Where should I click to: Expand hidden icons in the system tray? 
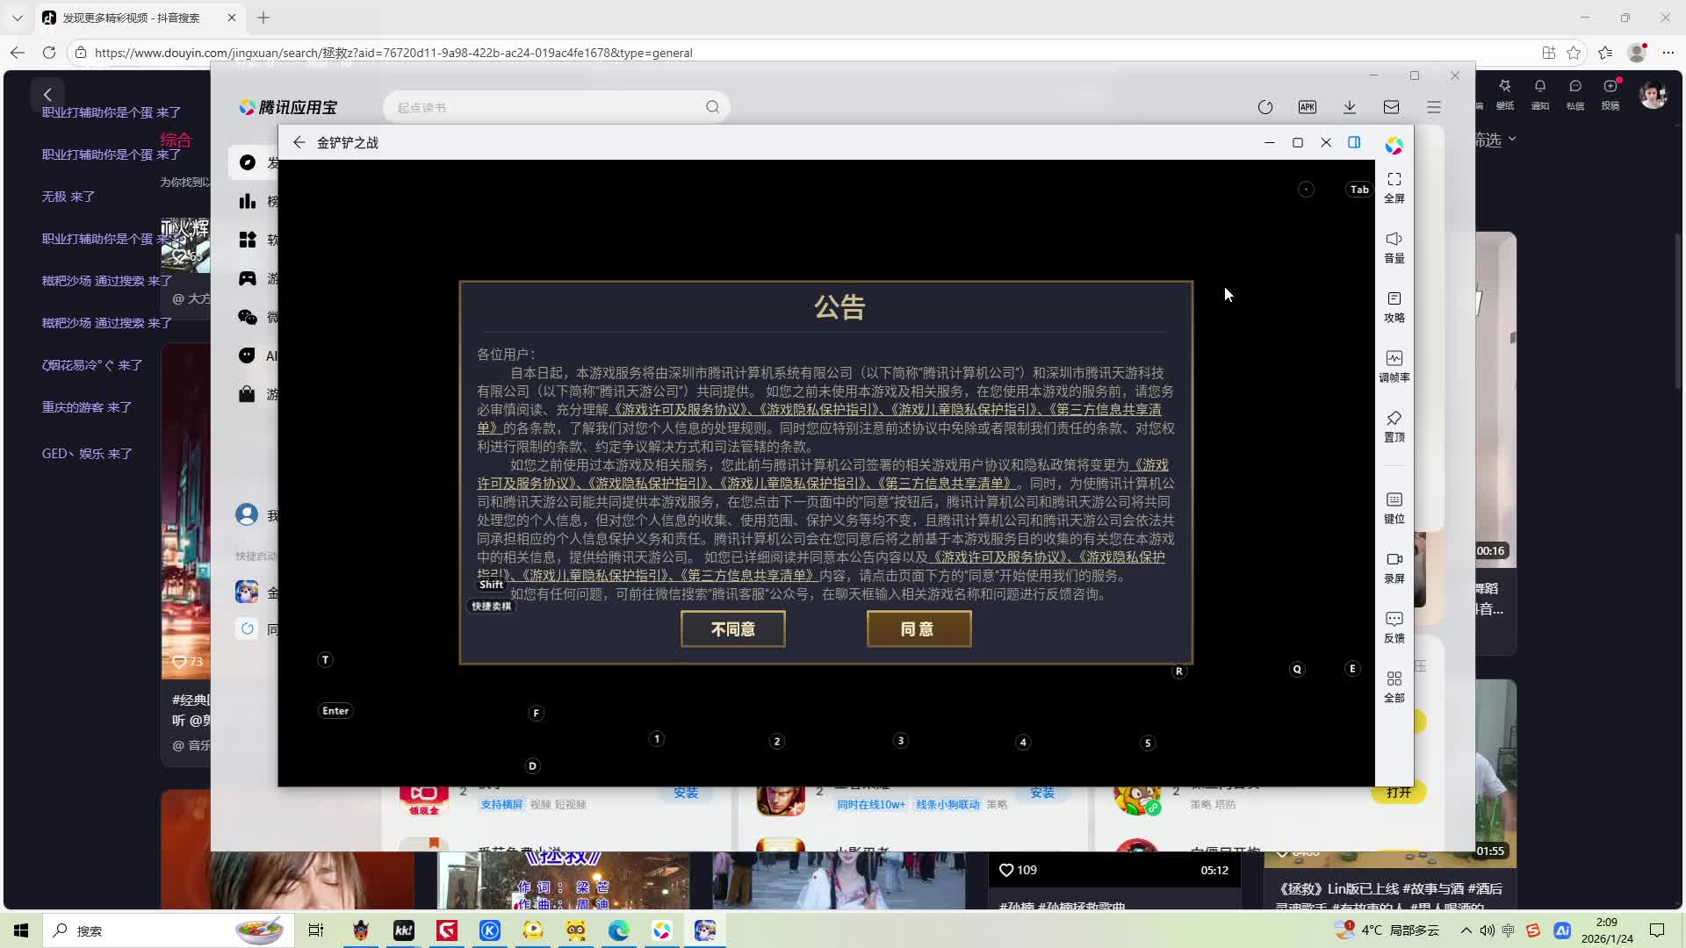tap(1466, 930)
